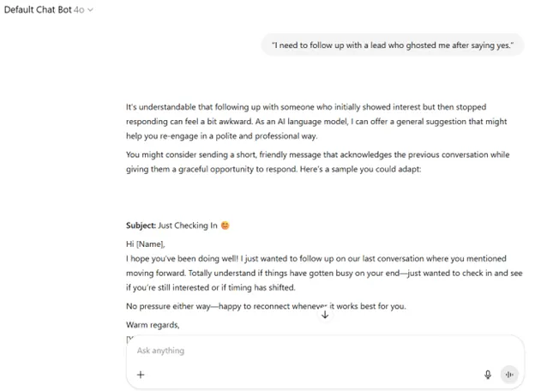Image resolution: width=535 pixels, height=391 pixels.
Task: Click the smiley emoji in subject line
Action: (x=225, y=226)
